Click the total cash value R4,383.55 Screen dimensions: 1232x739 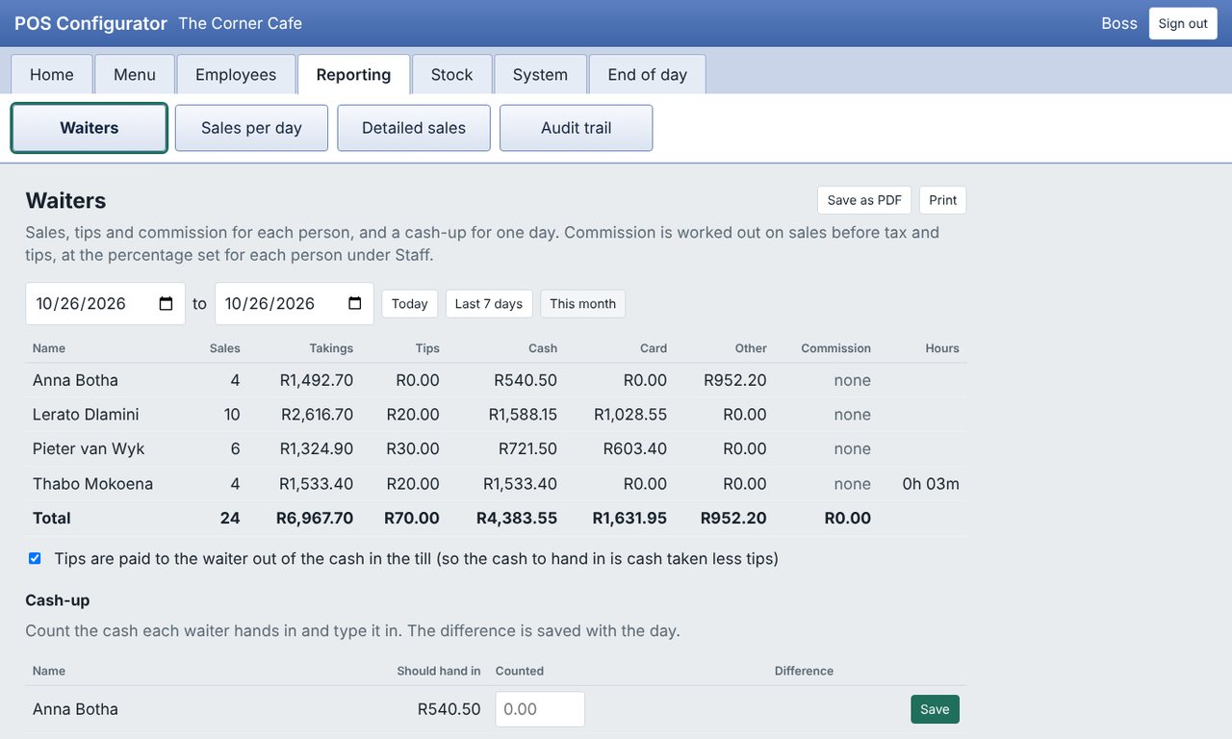point(517,518)
